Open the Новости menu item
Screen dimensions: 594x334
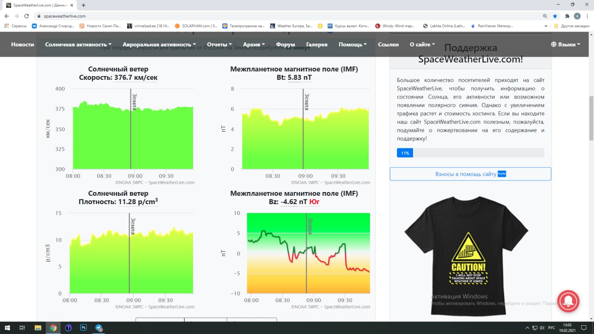(23, 45)
